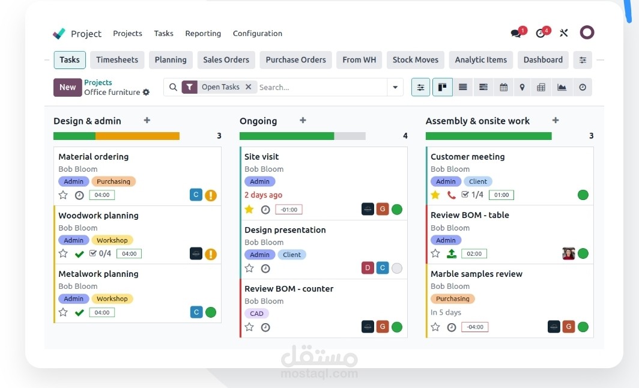Click phone activity icon on Customer meeting
The image size is (639, 388).
click(x=451, y=195)
